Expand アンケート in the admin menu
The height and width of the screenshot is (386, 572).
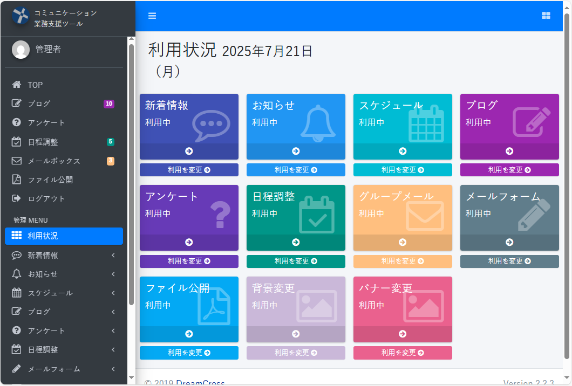(64, 330)
